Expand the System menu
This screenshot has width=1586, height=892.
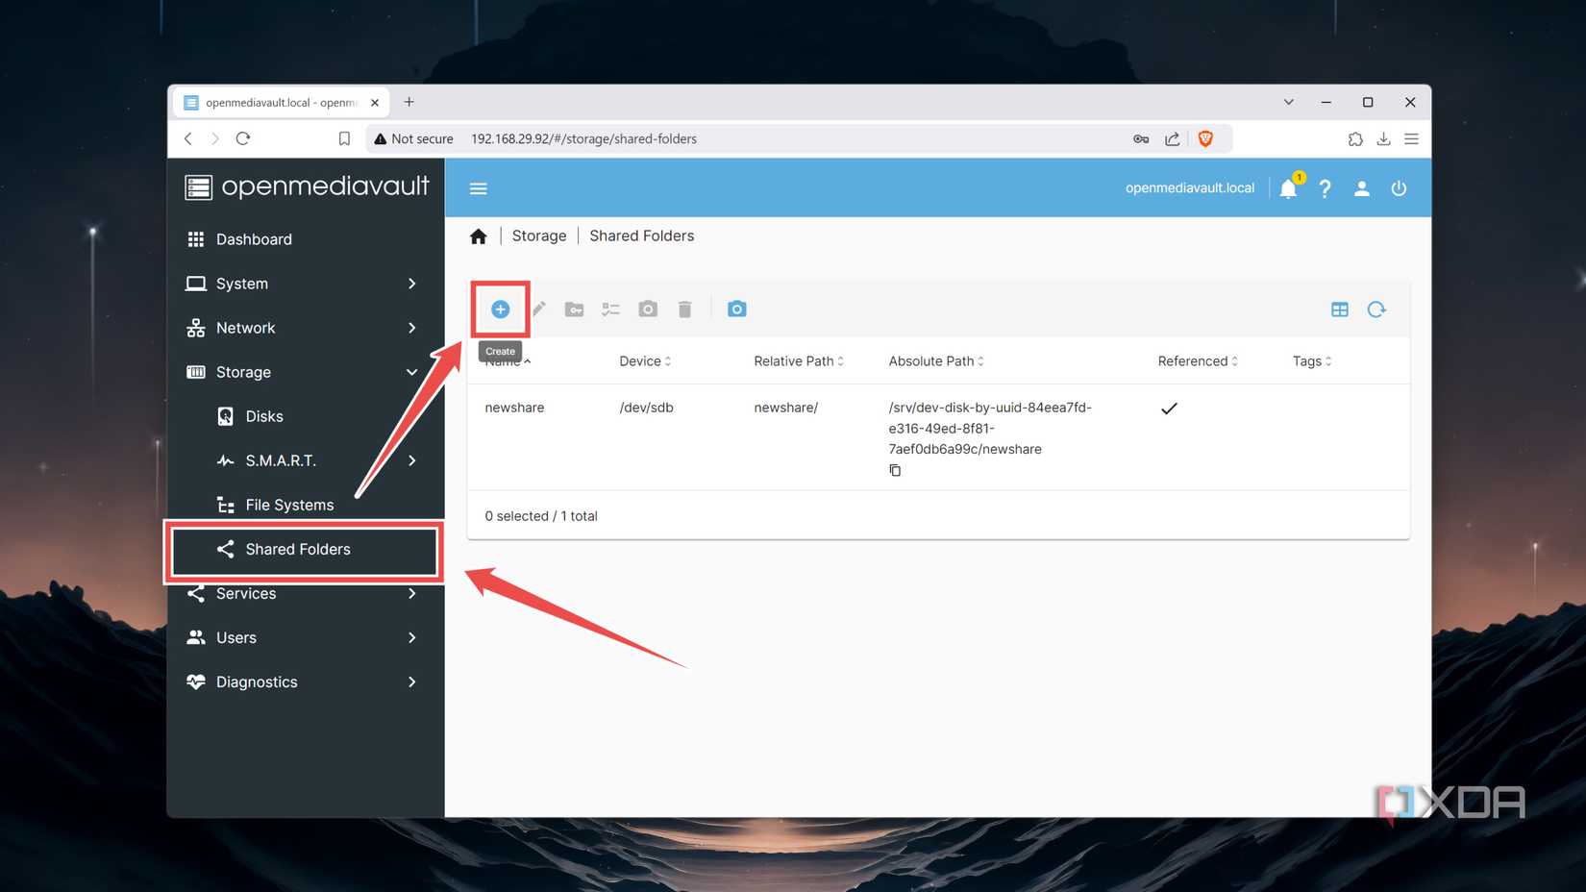point(306,284)
